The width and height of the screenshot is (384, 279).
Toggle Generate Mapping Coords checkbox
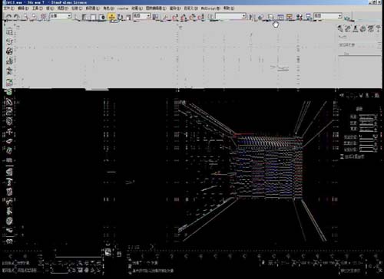[x=342, y=156]
